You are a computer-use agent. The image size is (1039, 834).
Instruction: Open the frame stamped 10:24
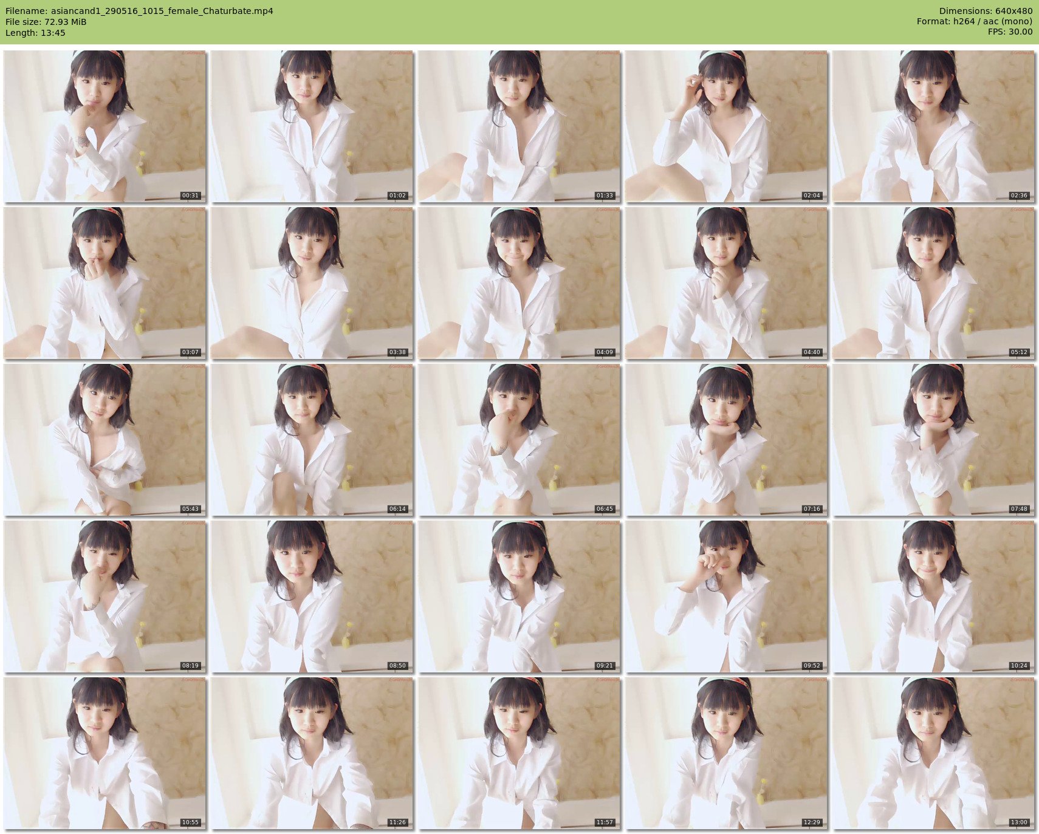tap(933, 596)
